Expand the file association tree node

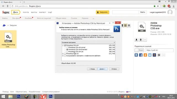[63, 56]
